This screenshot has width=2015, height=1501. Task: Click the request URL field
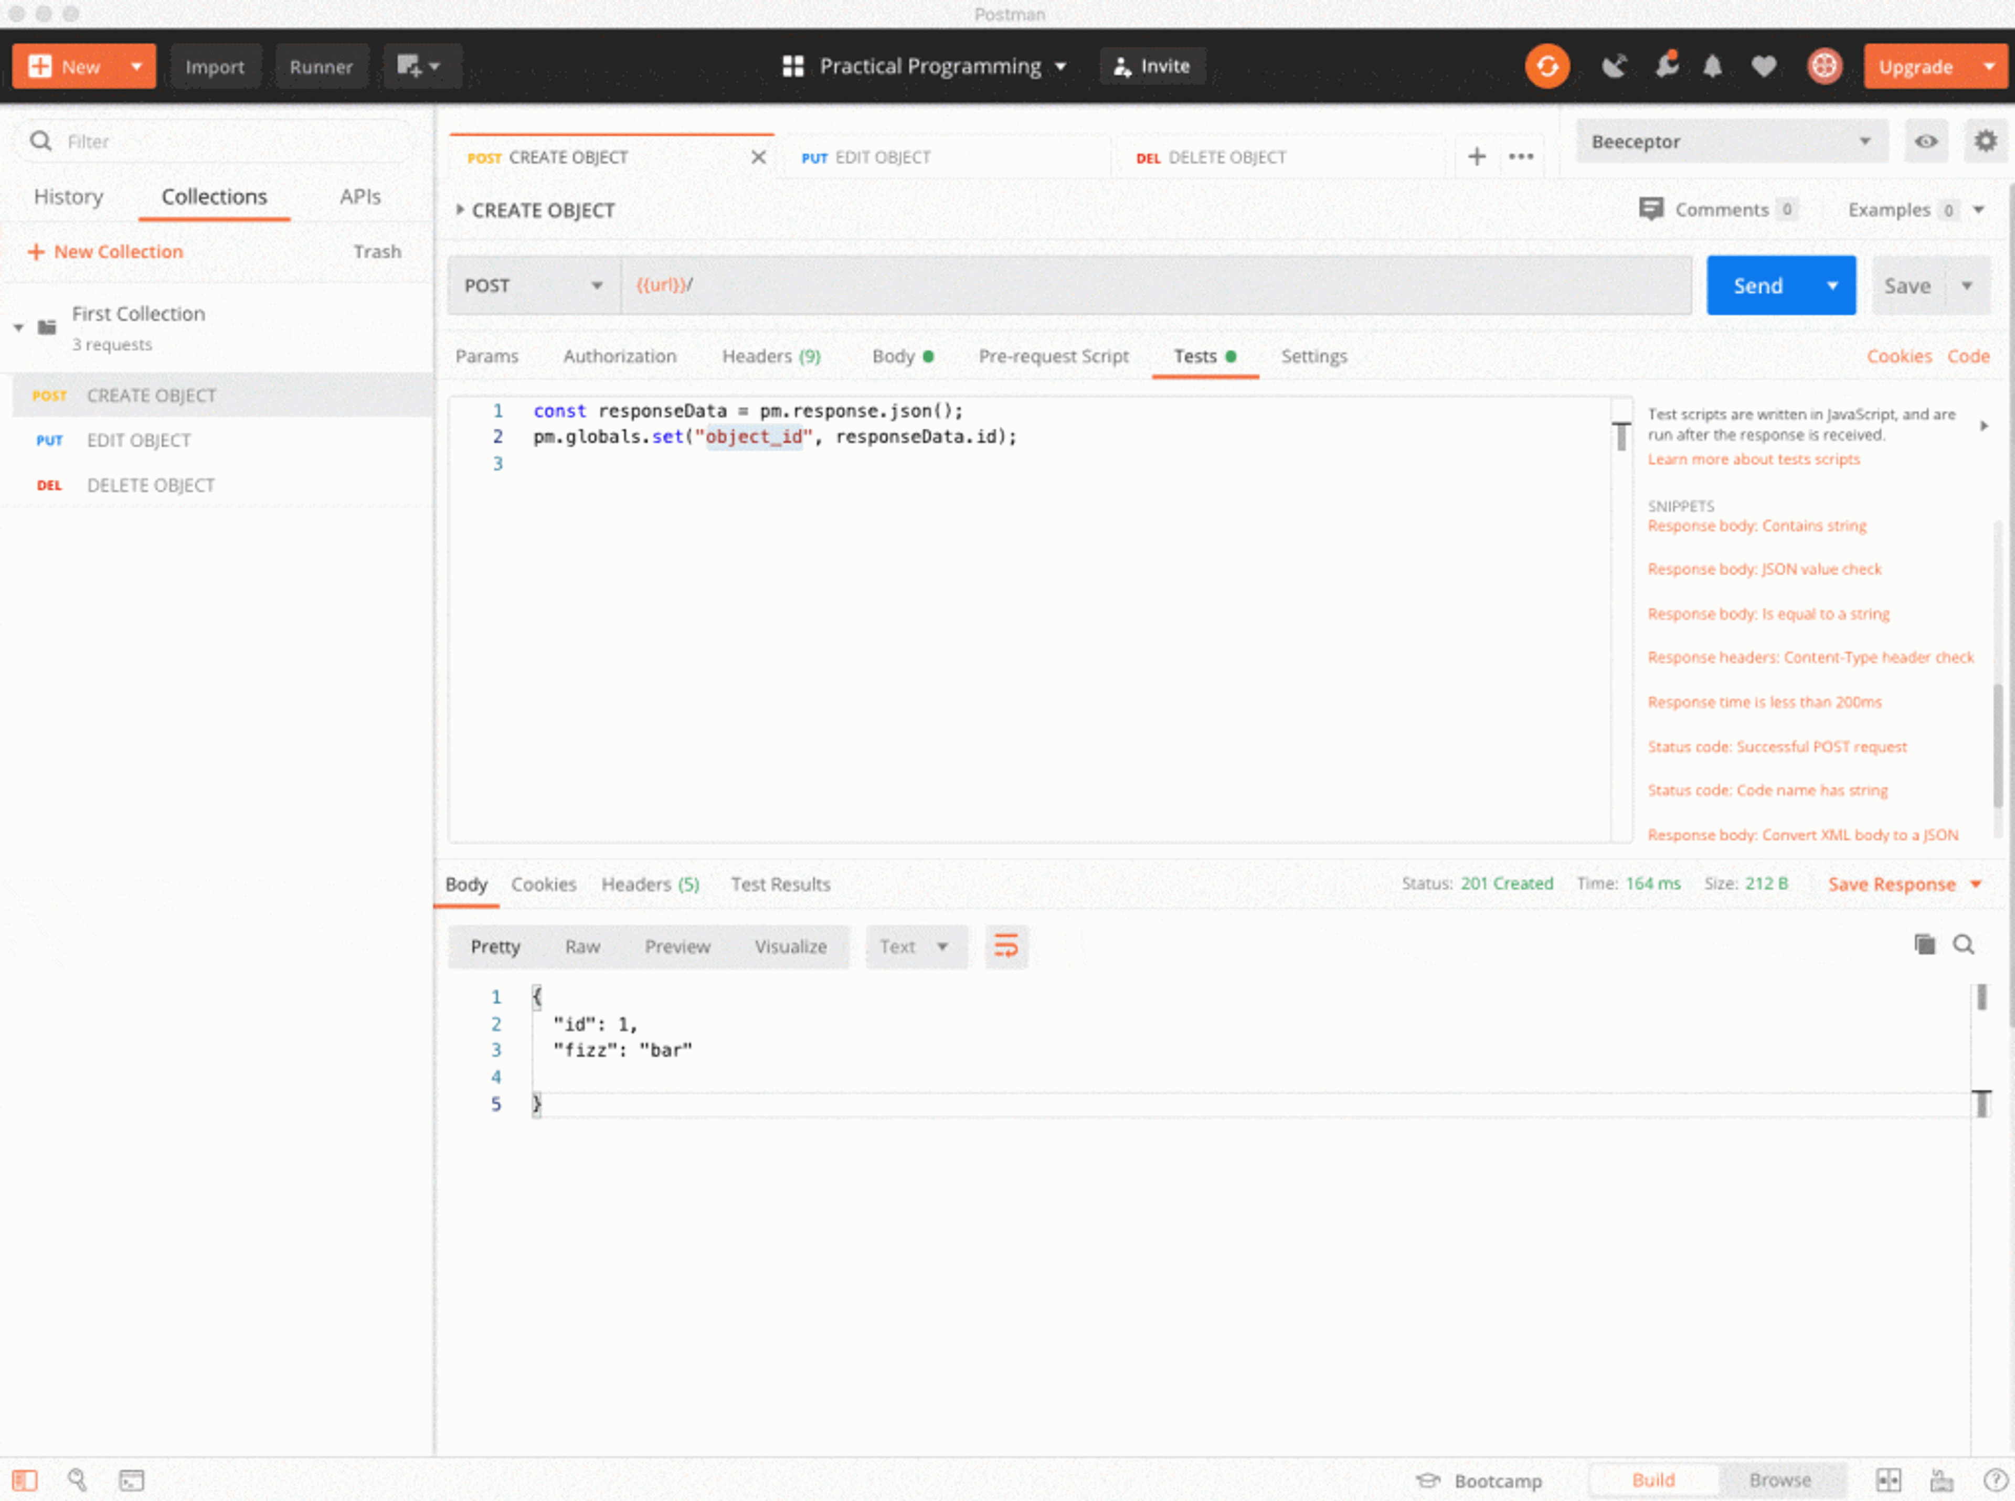coord(1155,285)
